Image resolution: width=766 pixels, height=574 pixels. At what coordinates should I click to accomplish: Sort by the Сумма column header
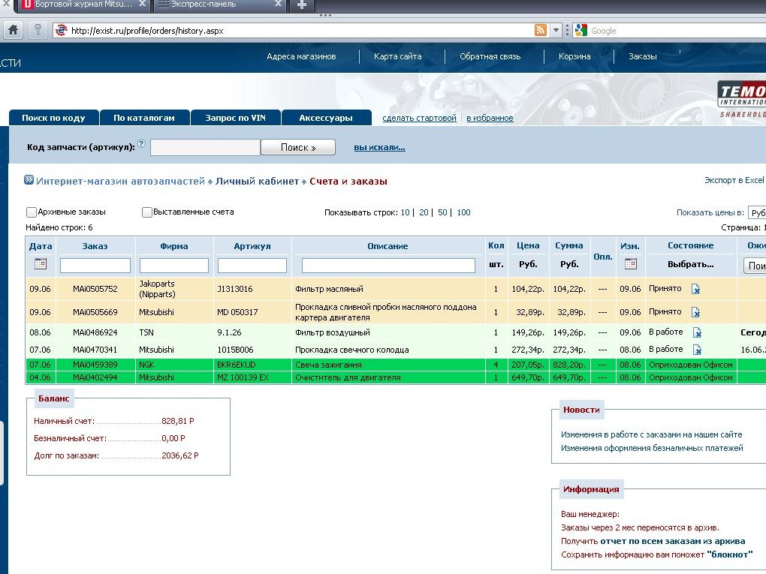click(x=569, y=245)
